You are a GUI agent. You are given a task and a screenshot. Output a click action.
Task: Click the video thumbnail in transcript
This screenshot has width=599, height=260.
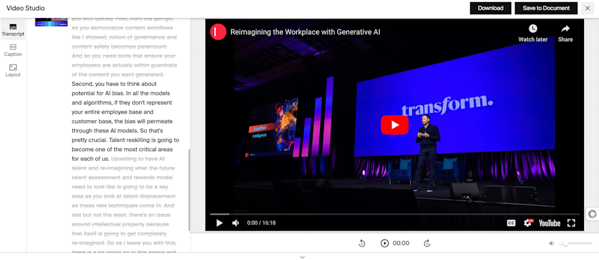(51, 22)
